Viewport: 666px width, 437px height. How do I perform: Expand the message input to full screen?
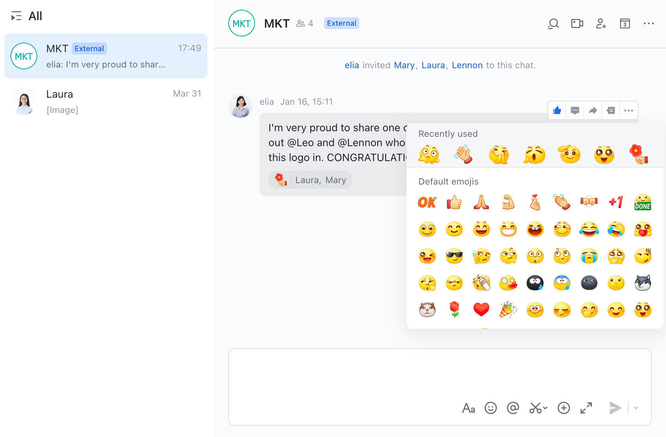click(x=586, y=408)
